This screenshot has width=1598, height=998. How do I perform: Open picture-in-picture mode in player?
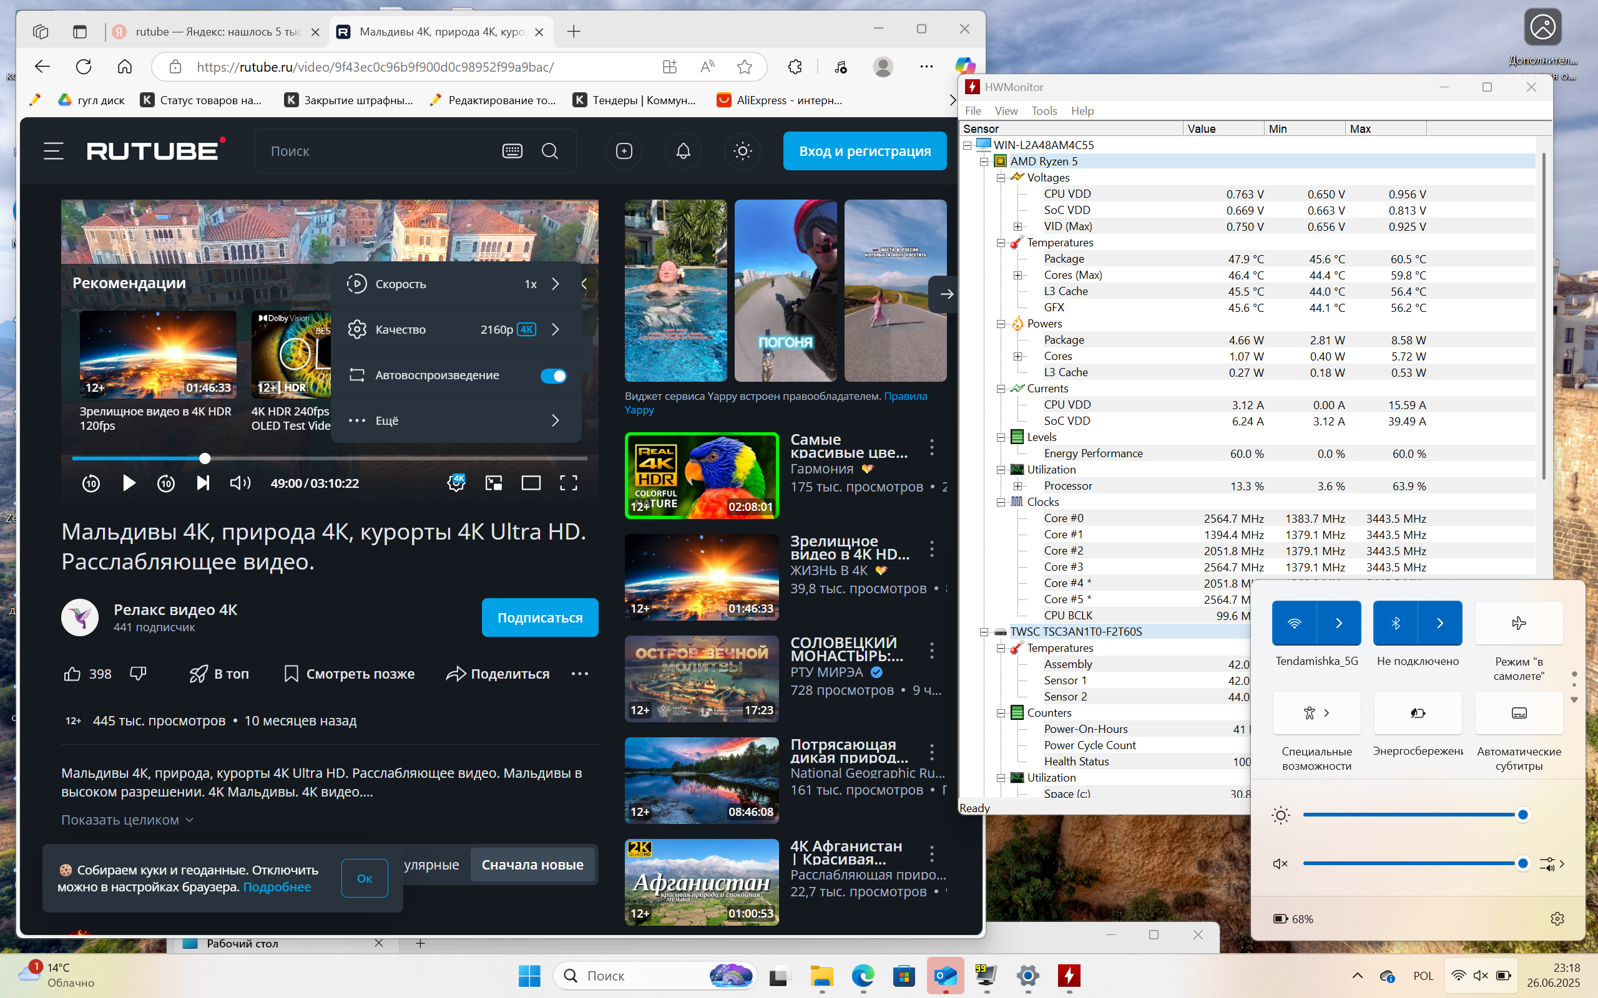[x=493, y=483]
